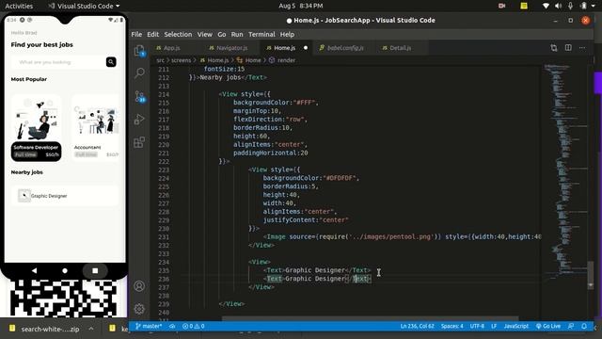Open the View menu

205,34
